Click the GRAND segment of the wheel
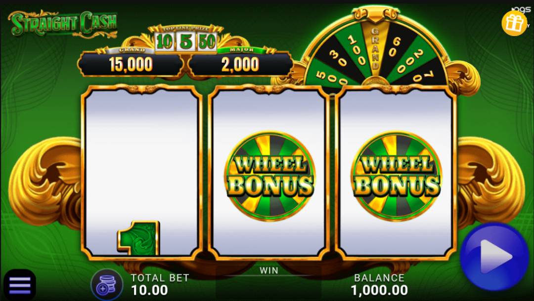The width and height of the screenshot is (534, 301). tap(375, 47)
